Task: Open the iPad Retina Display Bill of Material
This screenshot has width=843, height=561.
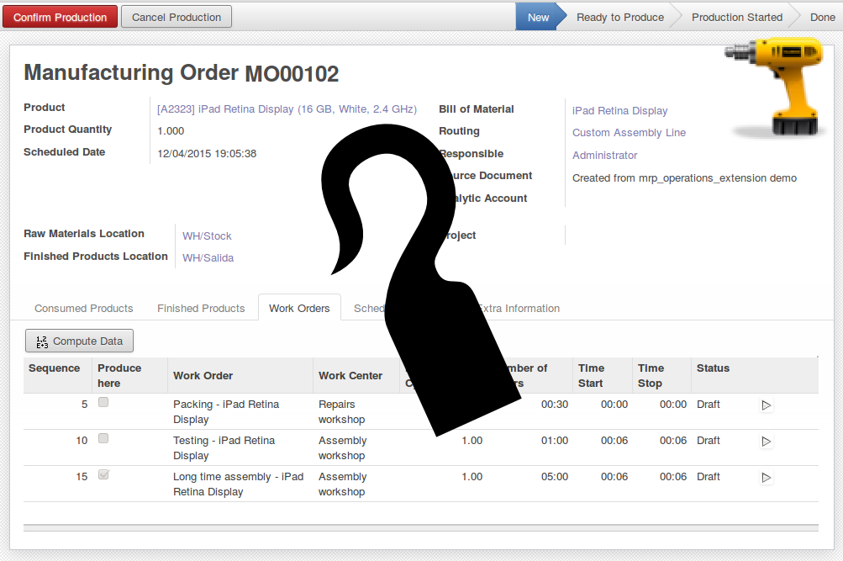Action: coord(619,110)
